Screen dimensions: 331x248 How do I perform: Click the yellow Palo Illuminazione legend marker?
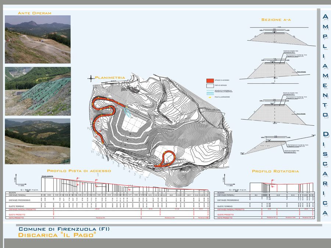coord(210,97)
